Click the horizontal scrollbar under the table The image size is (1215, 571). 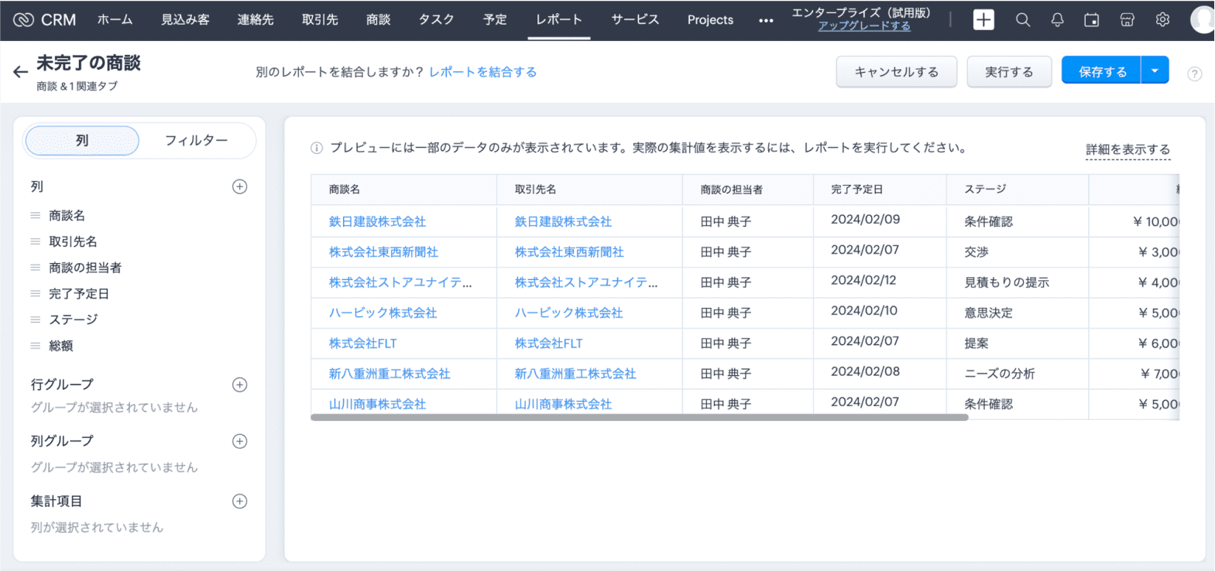tap(639, 417)
